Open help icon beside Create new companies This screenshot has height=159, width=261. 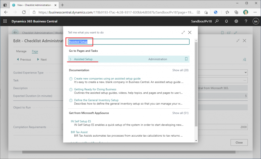point(71,79)
